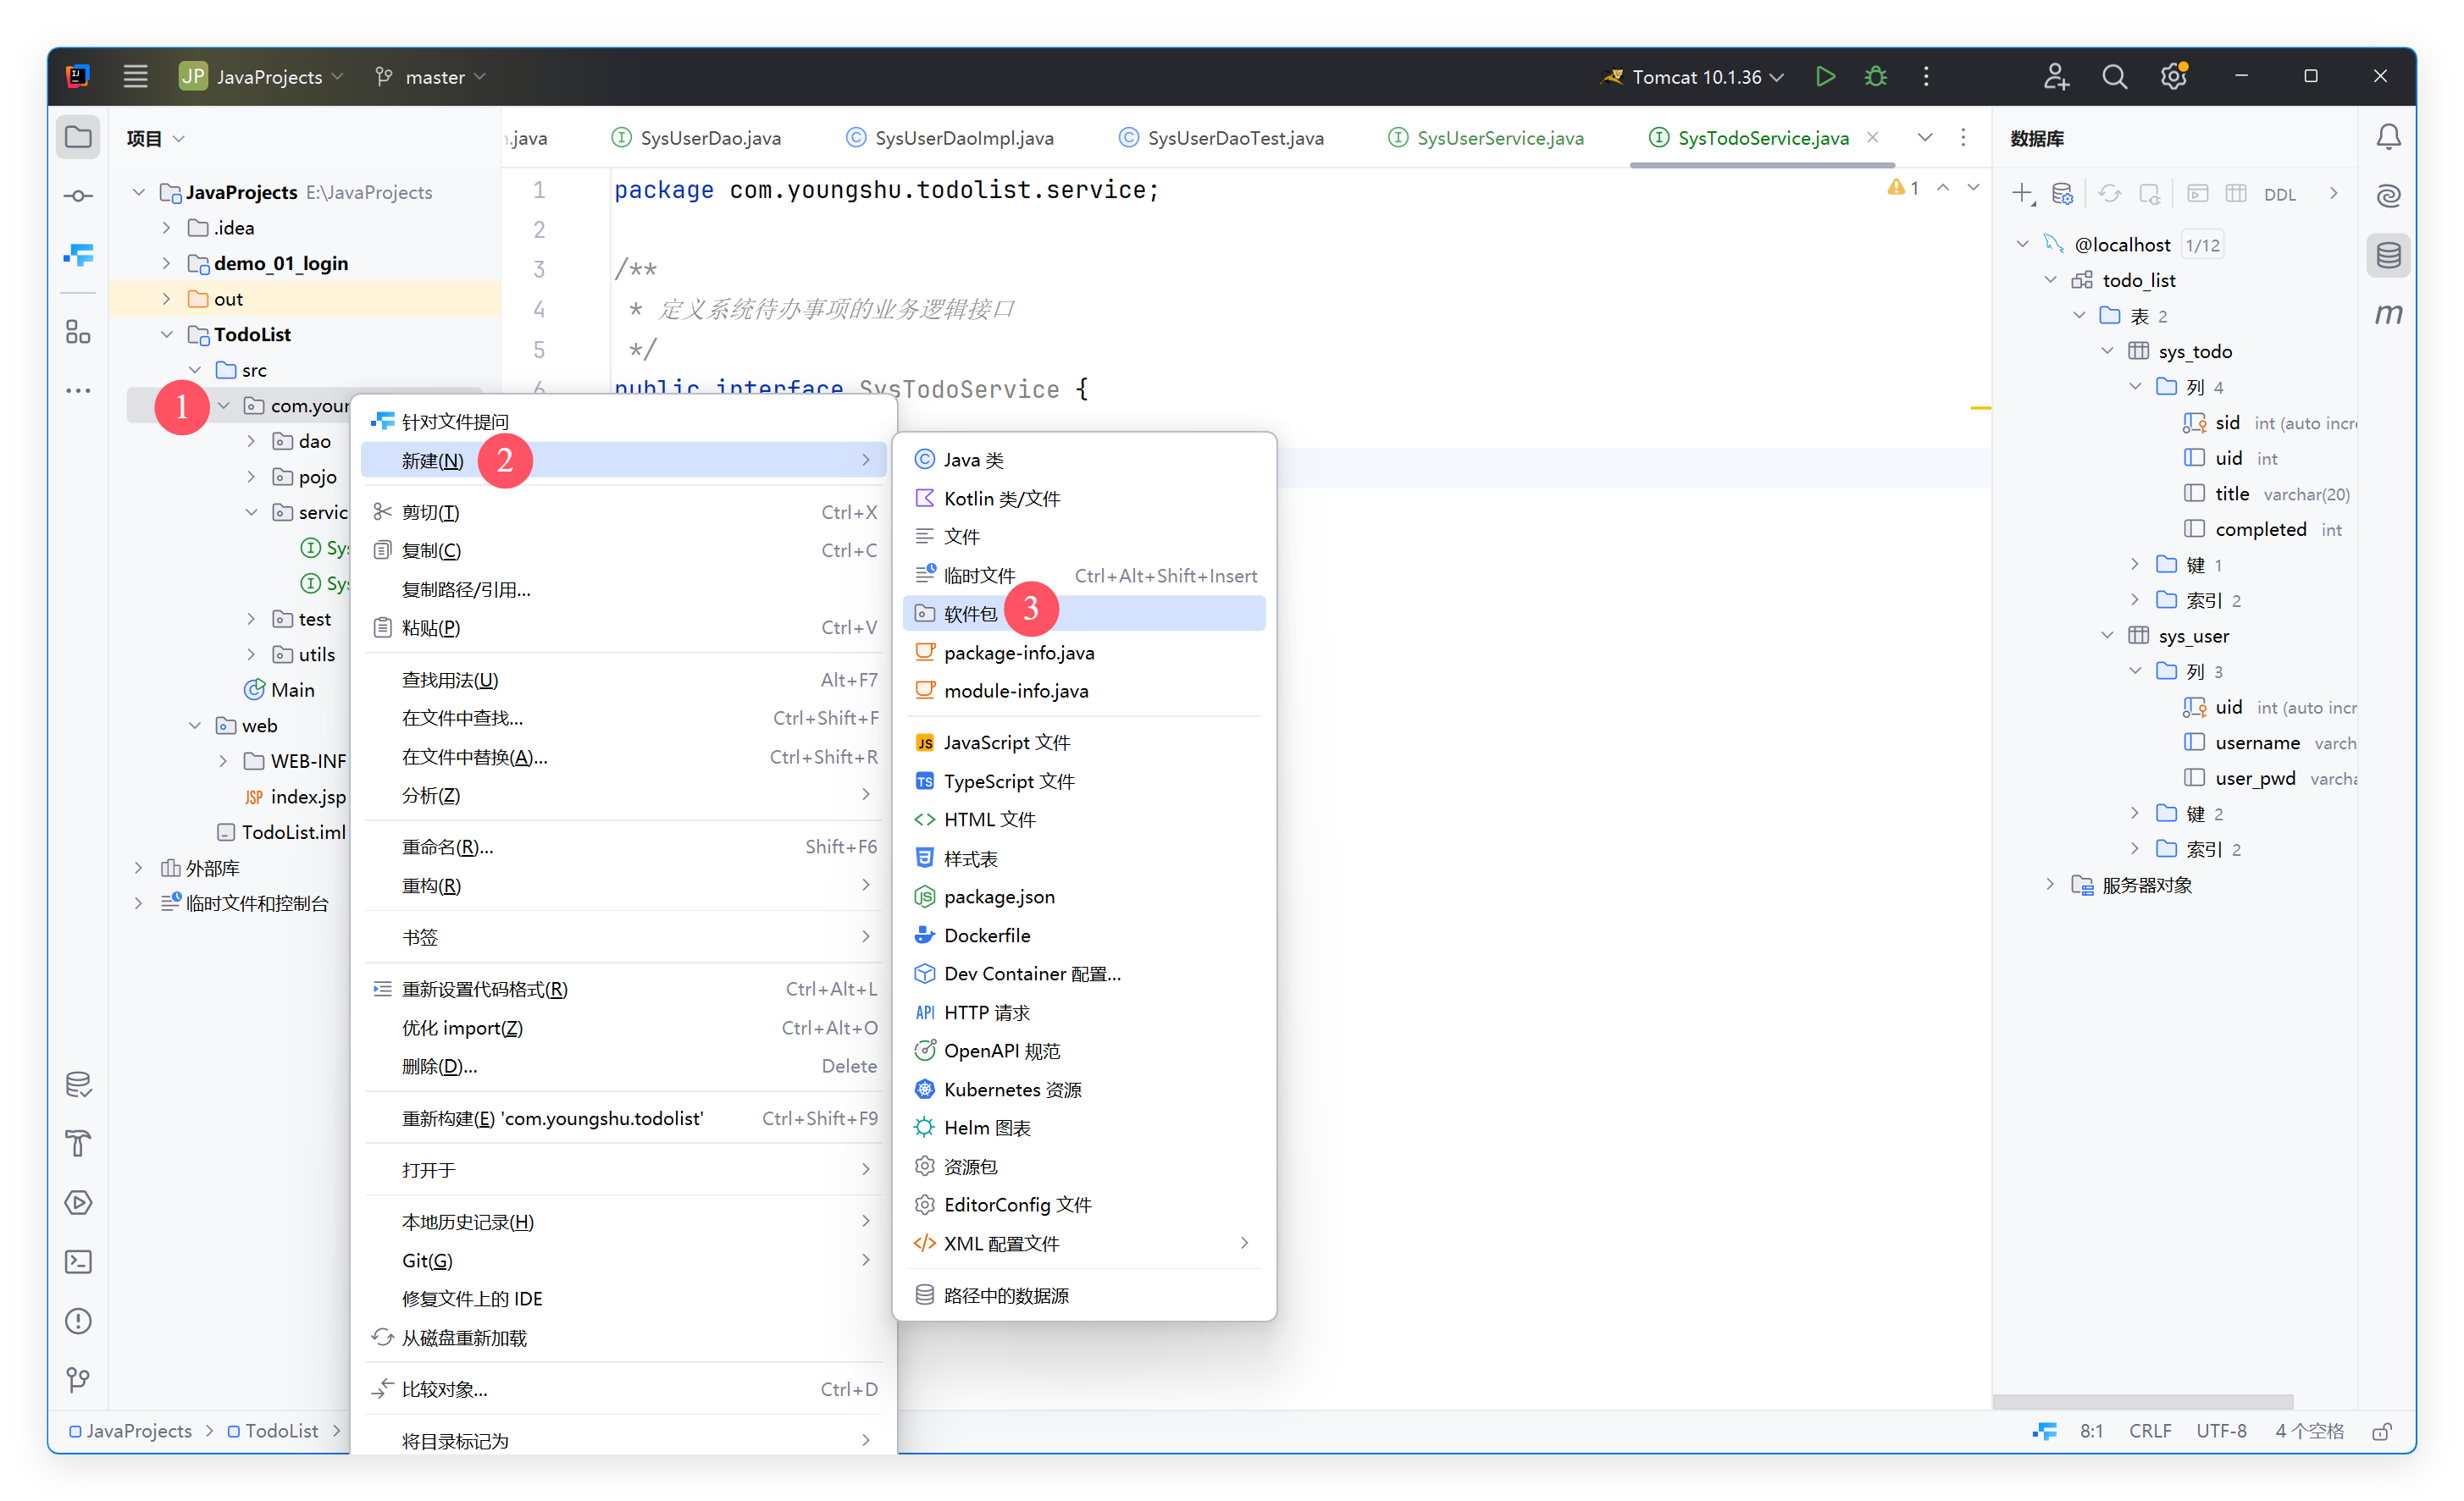Click the DDL button in database toolbar
The width and height of the screenshot is (2464, 1501).
pos(2279,194)
